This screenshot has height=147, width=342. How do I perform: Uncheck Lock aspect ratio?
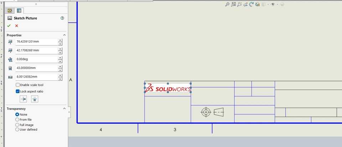18,91
